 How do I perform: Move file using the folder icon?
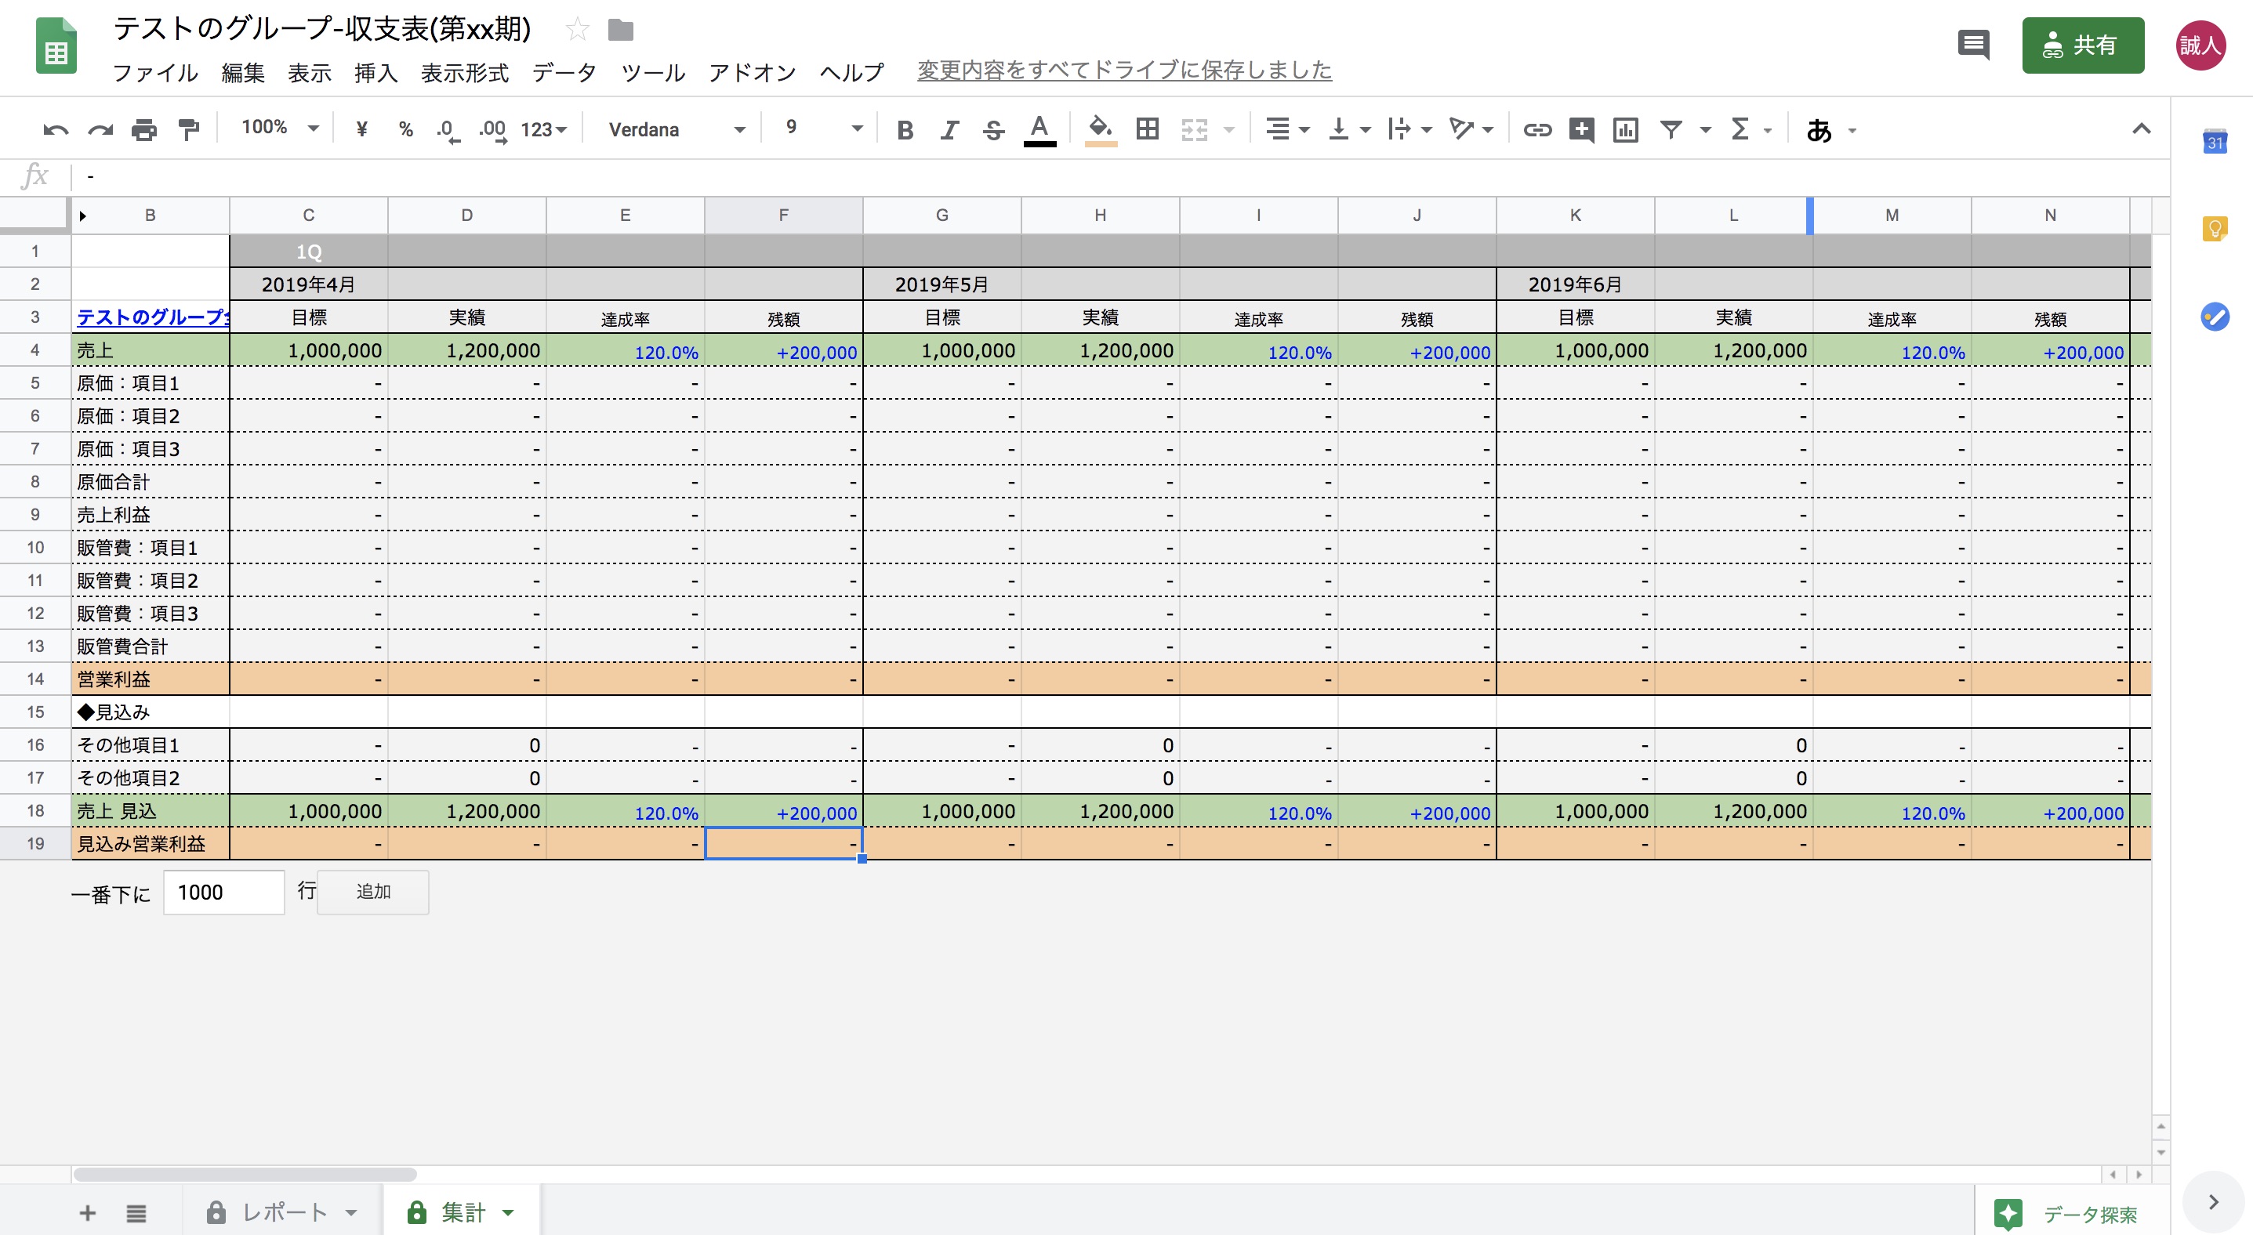point(620,31)
